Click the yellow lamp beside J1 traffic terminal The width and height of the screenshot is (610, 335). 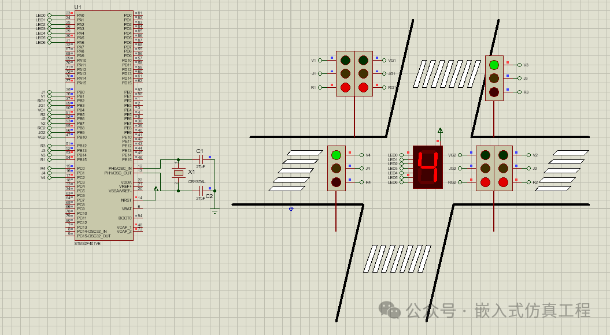pyautogui.click(x=345, y=73)
